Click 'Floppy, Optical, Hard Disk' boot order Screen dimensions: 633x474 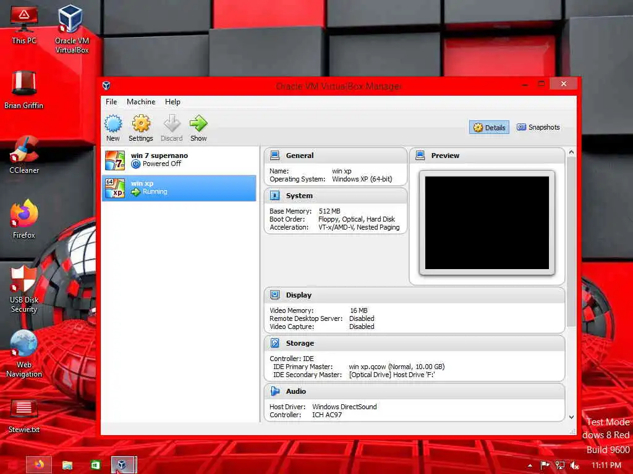(357, 219)
